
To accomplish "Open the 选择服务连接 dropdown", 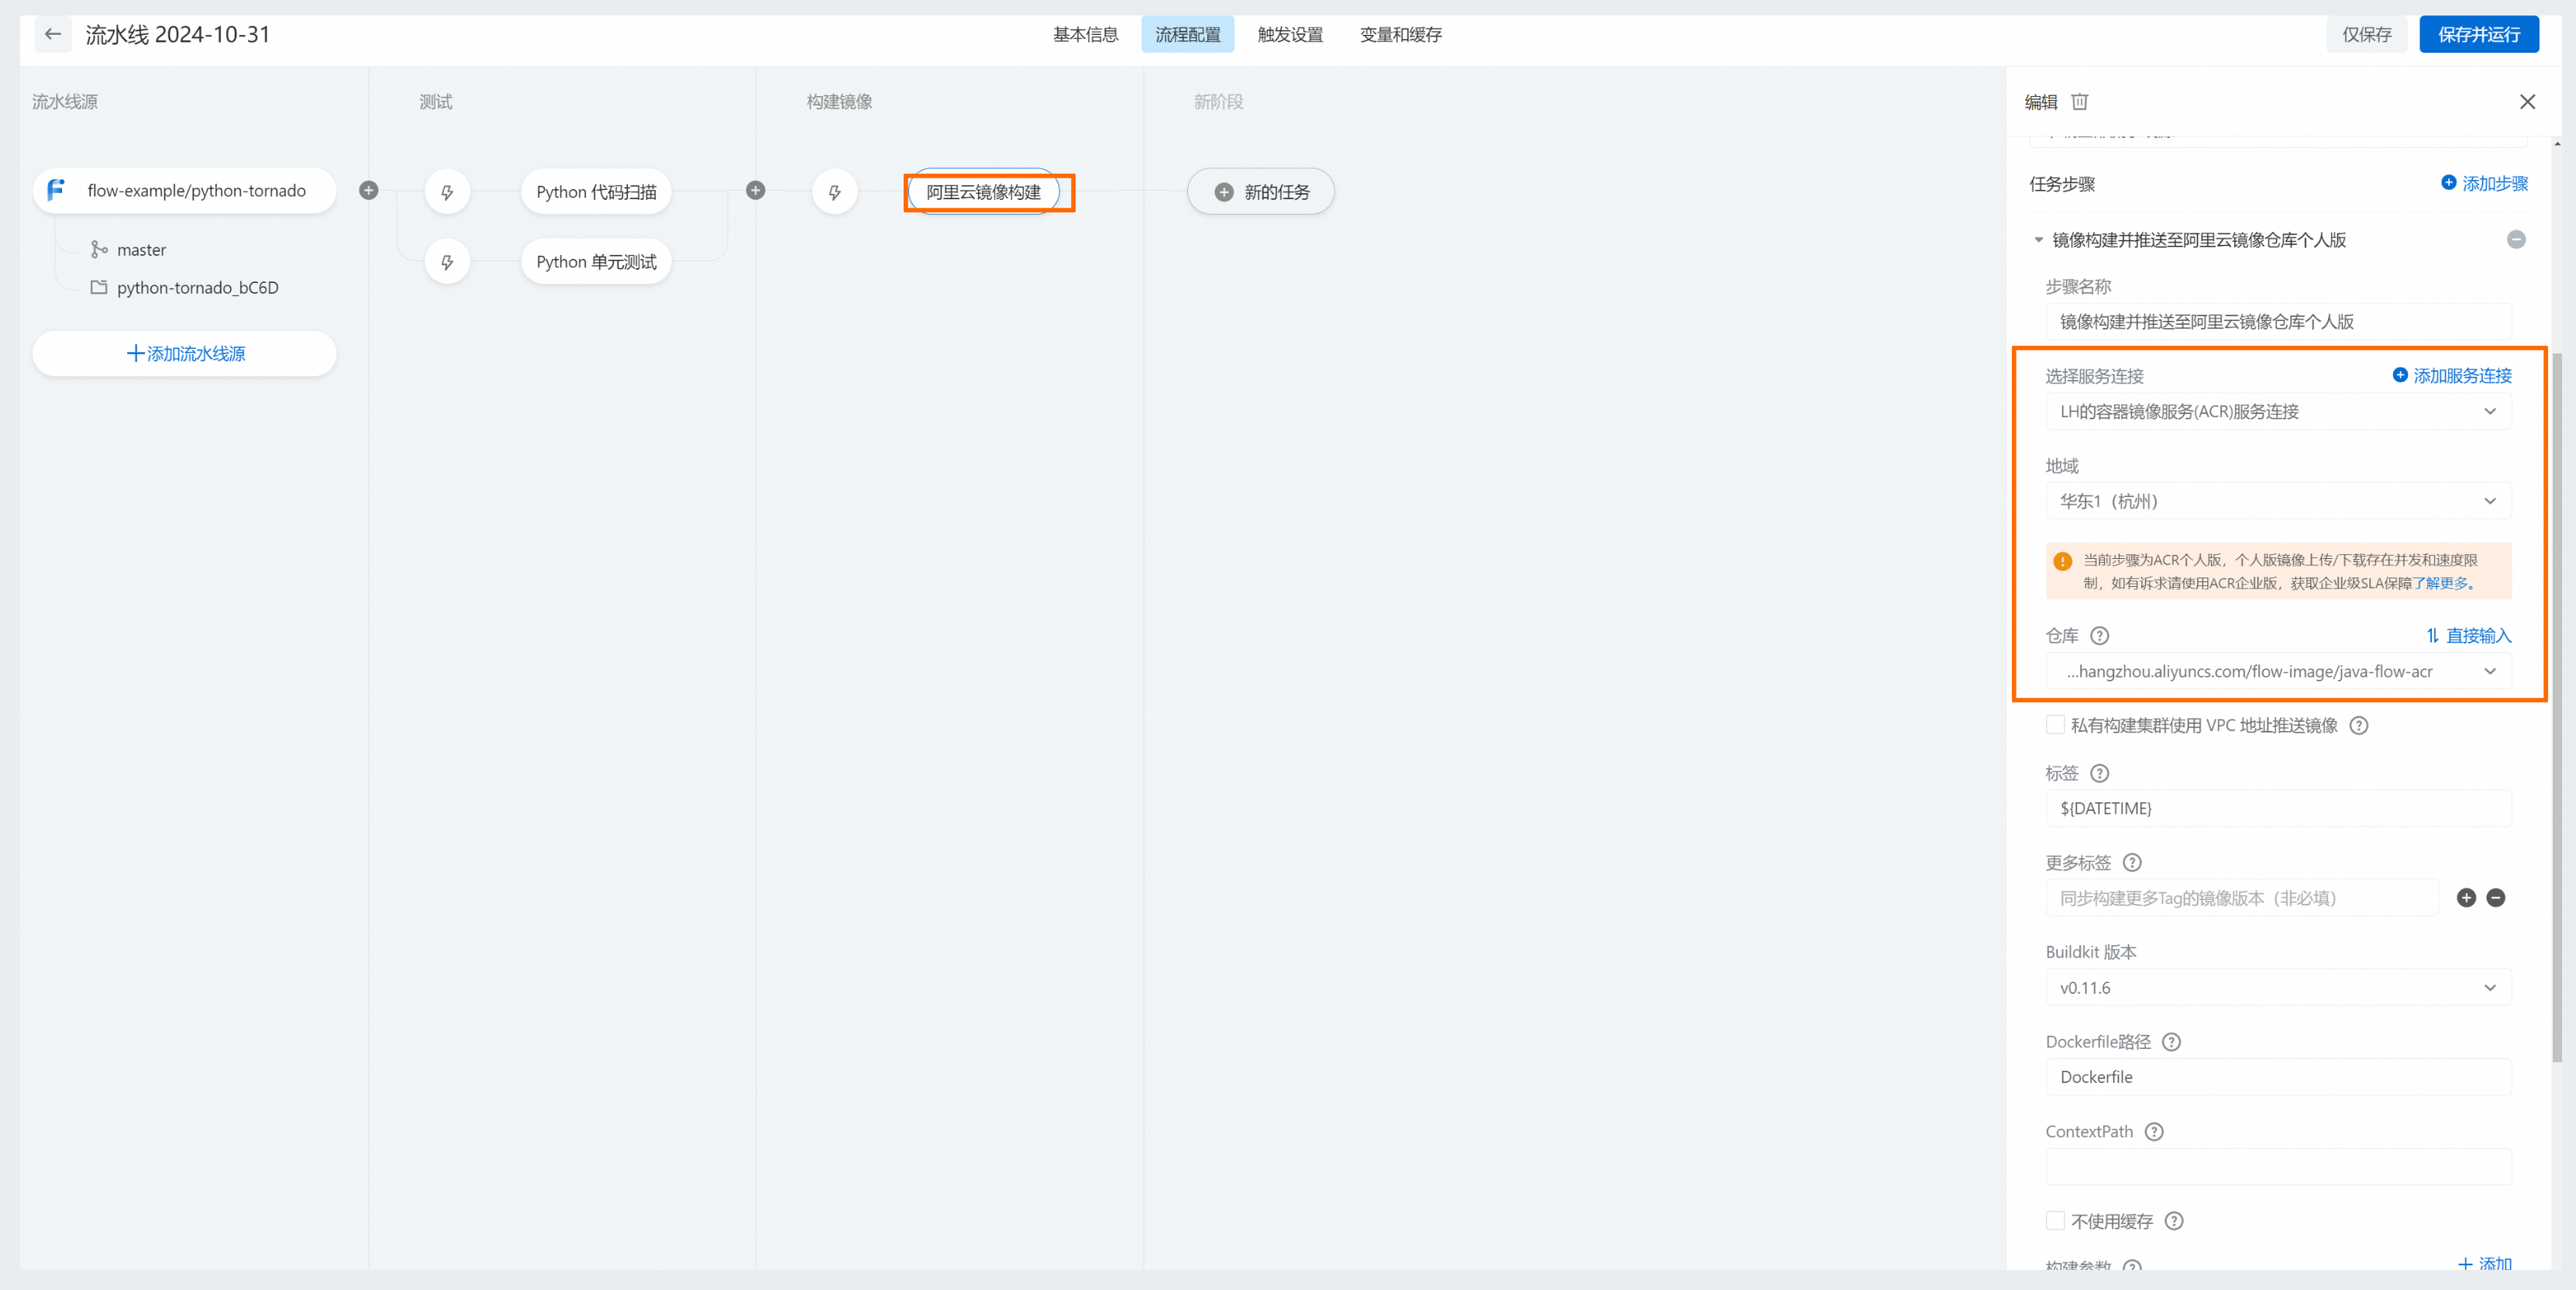I will (2278, 411).
